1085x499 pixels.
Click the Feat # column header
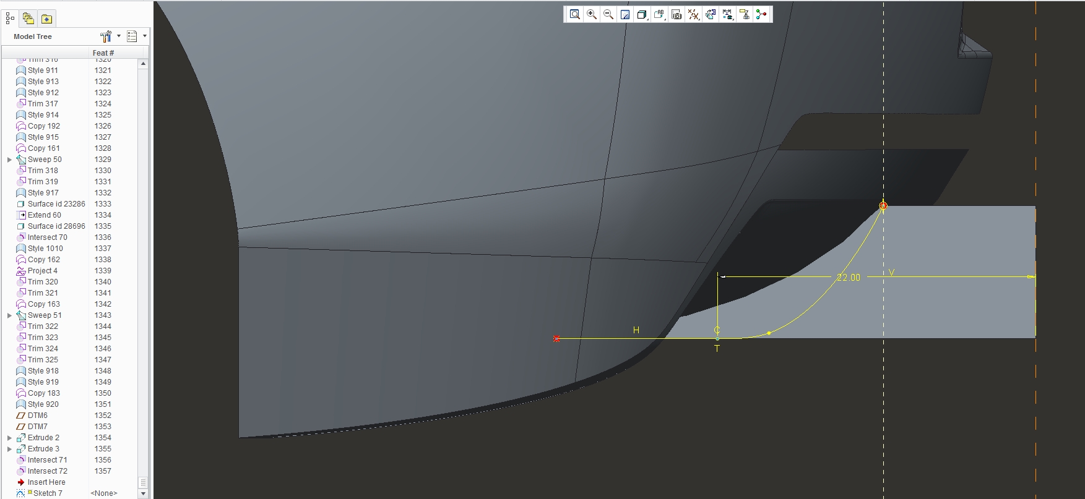[103, 53]
